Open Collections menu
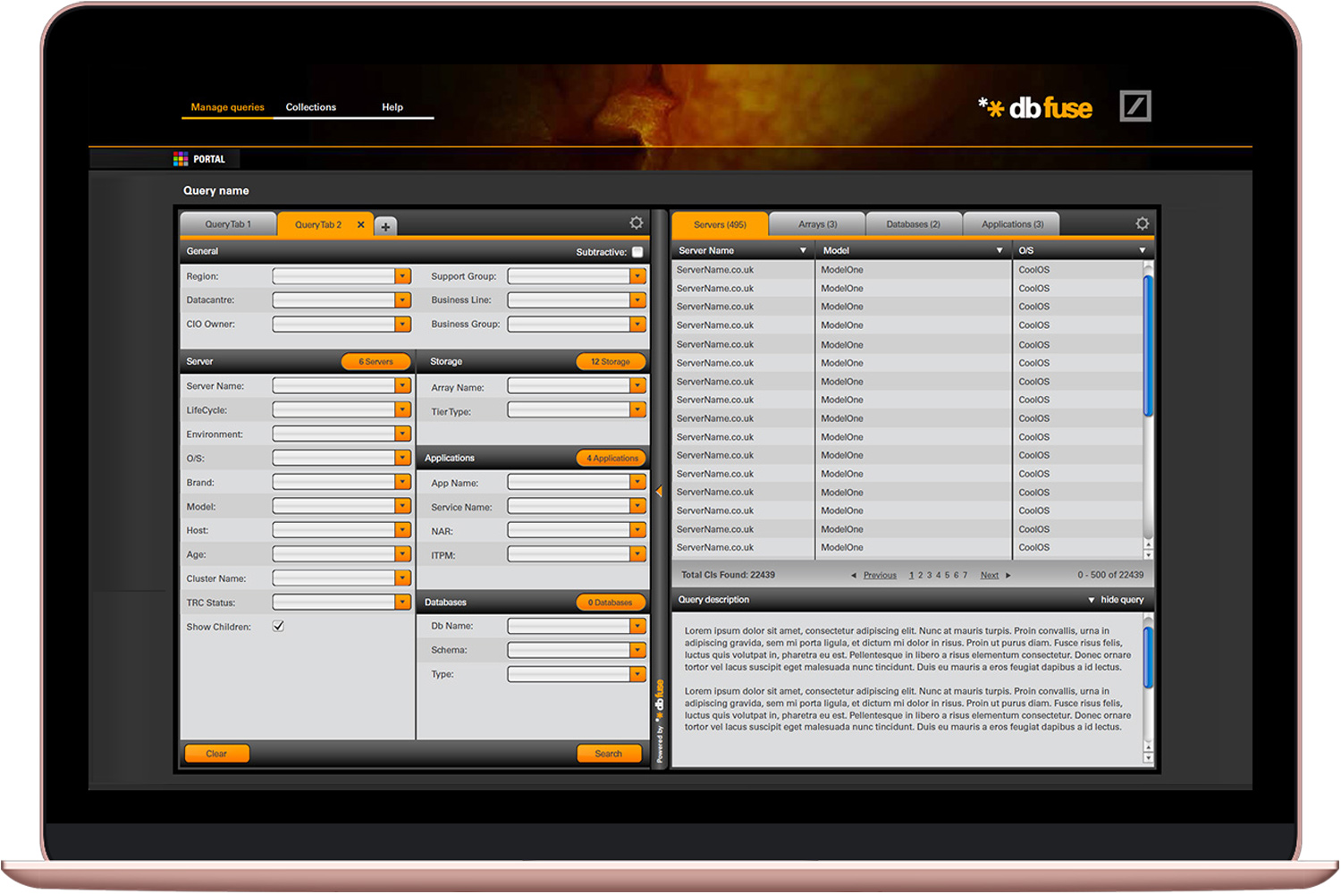Image resolution: width=1341 pixels, height=894 pixels. pos(311,107)
